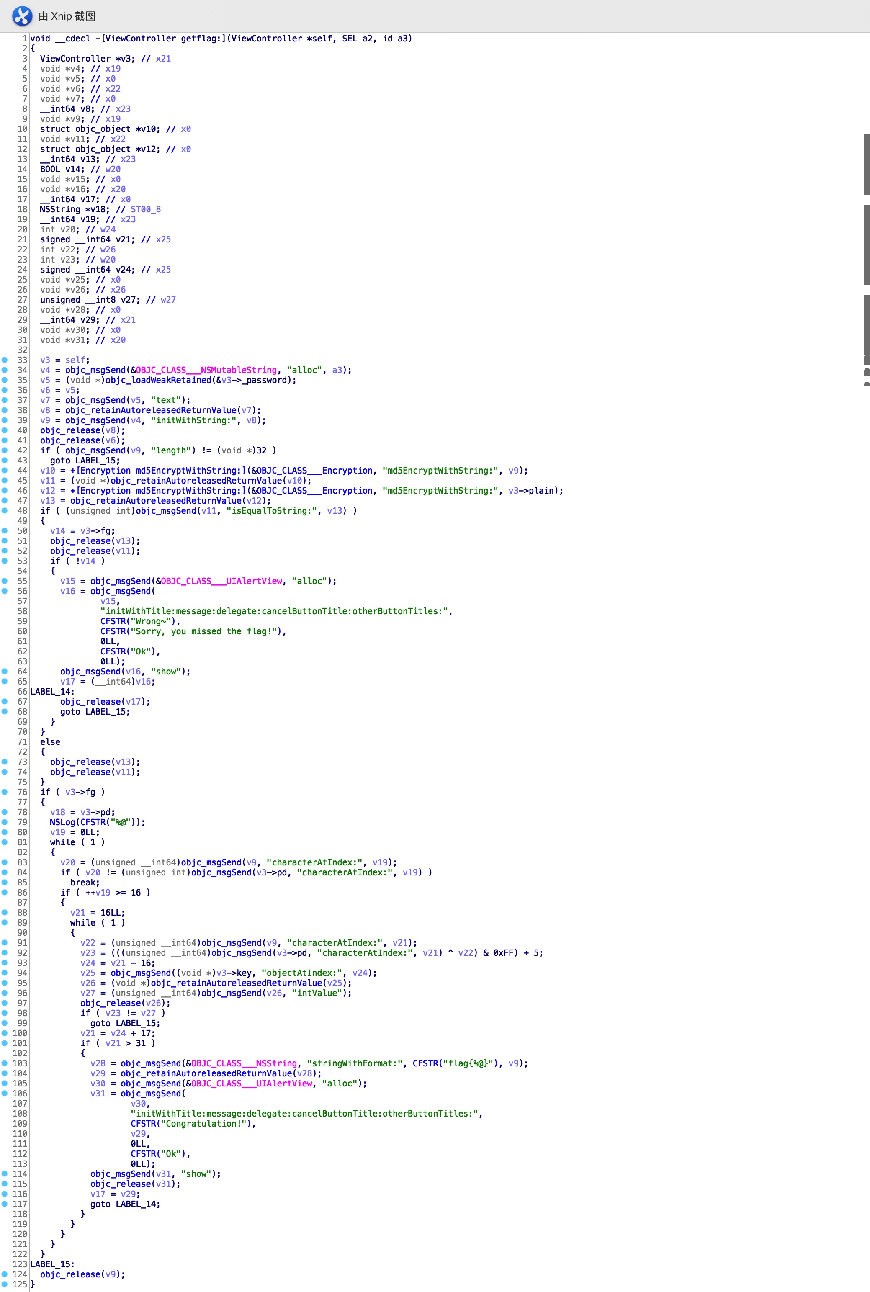Toggle the breakpoint dot on line 48
Viewport: 870px width, 1292px height.
pyautogui.click(x=5, y=510)
